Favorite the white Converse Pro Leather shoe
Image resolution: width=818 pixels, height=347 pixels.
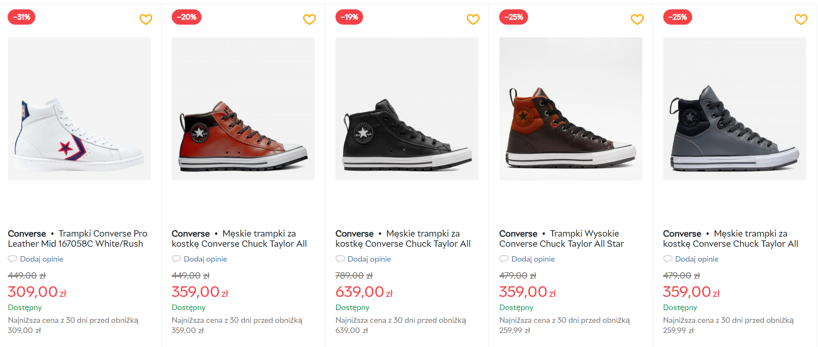(x=145, y=19)
